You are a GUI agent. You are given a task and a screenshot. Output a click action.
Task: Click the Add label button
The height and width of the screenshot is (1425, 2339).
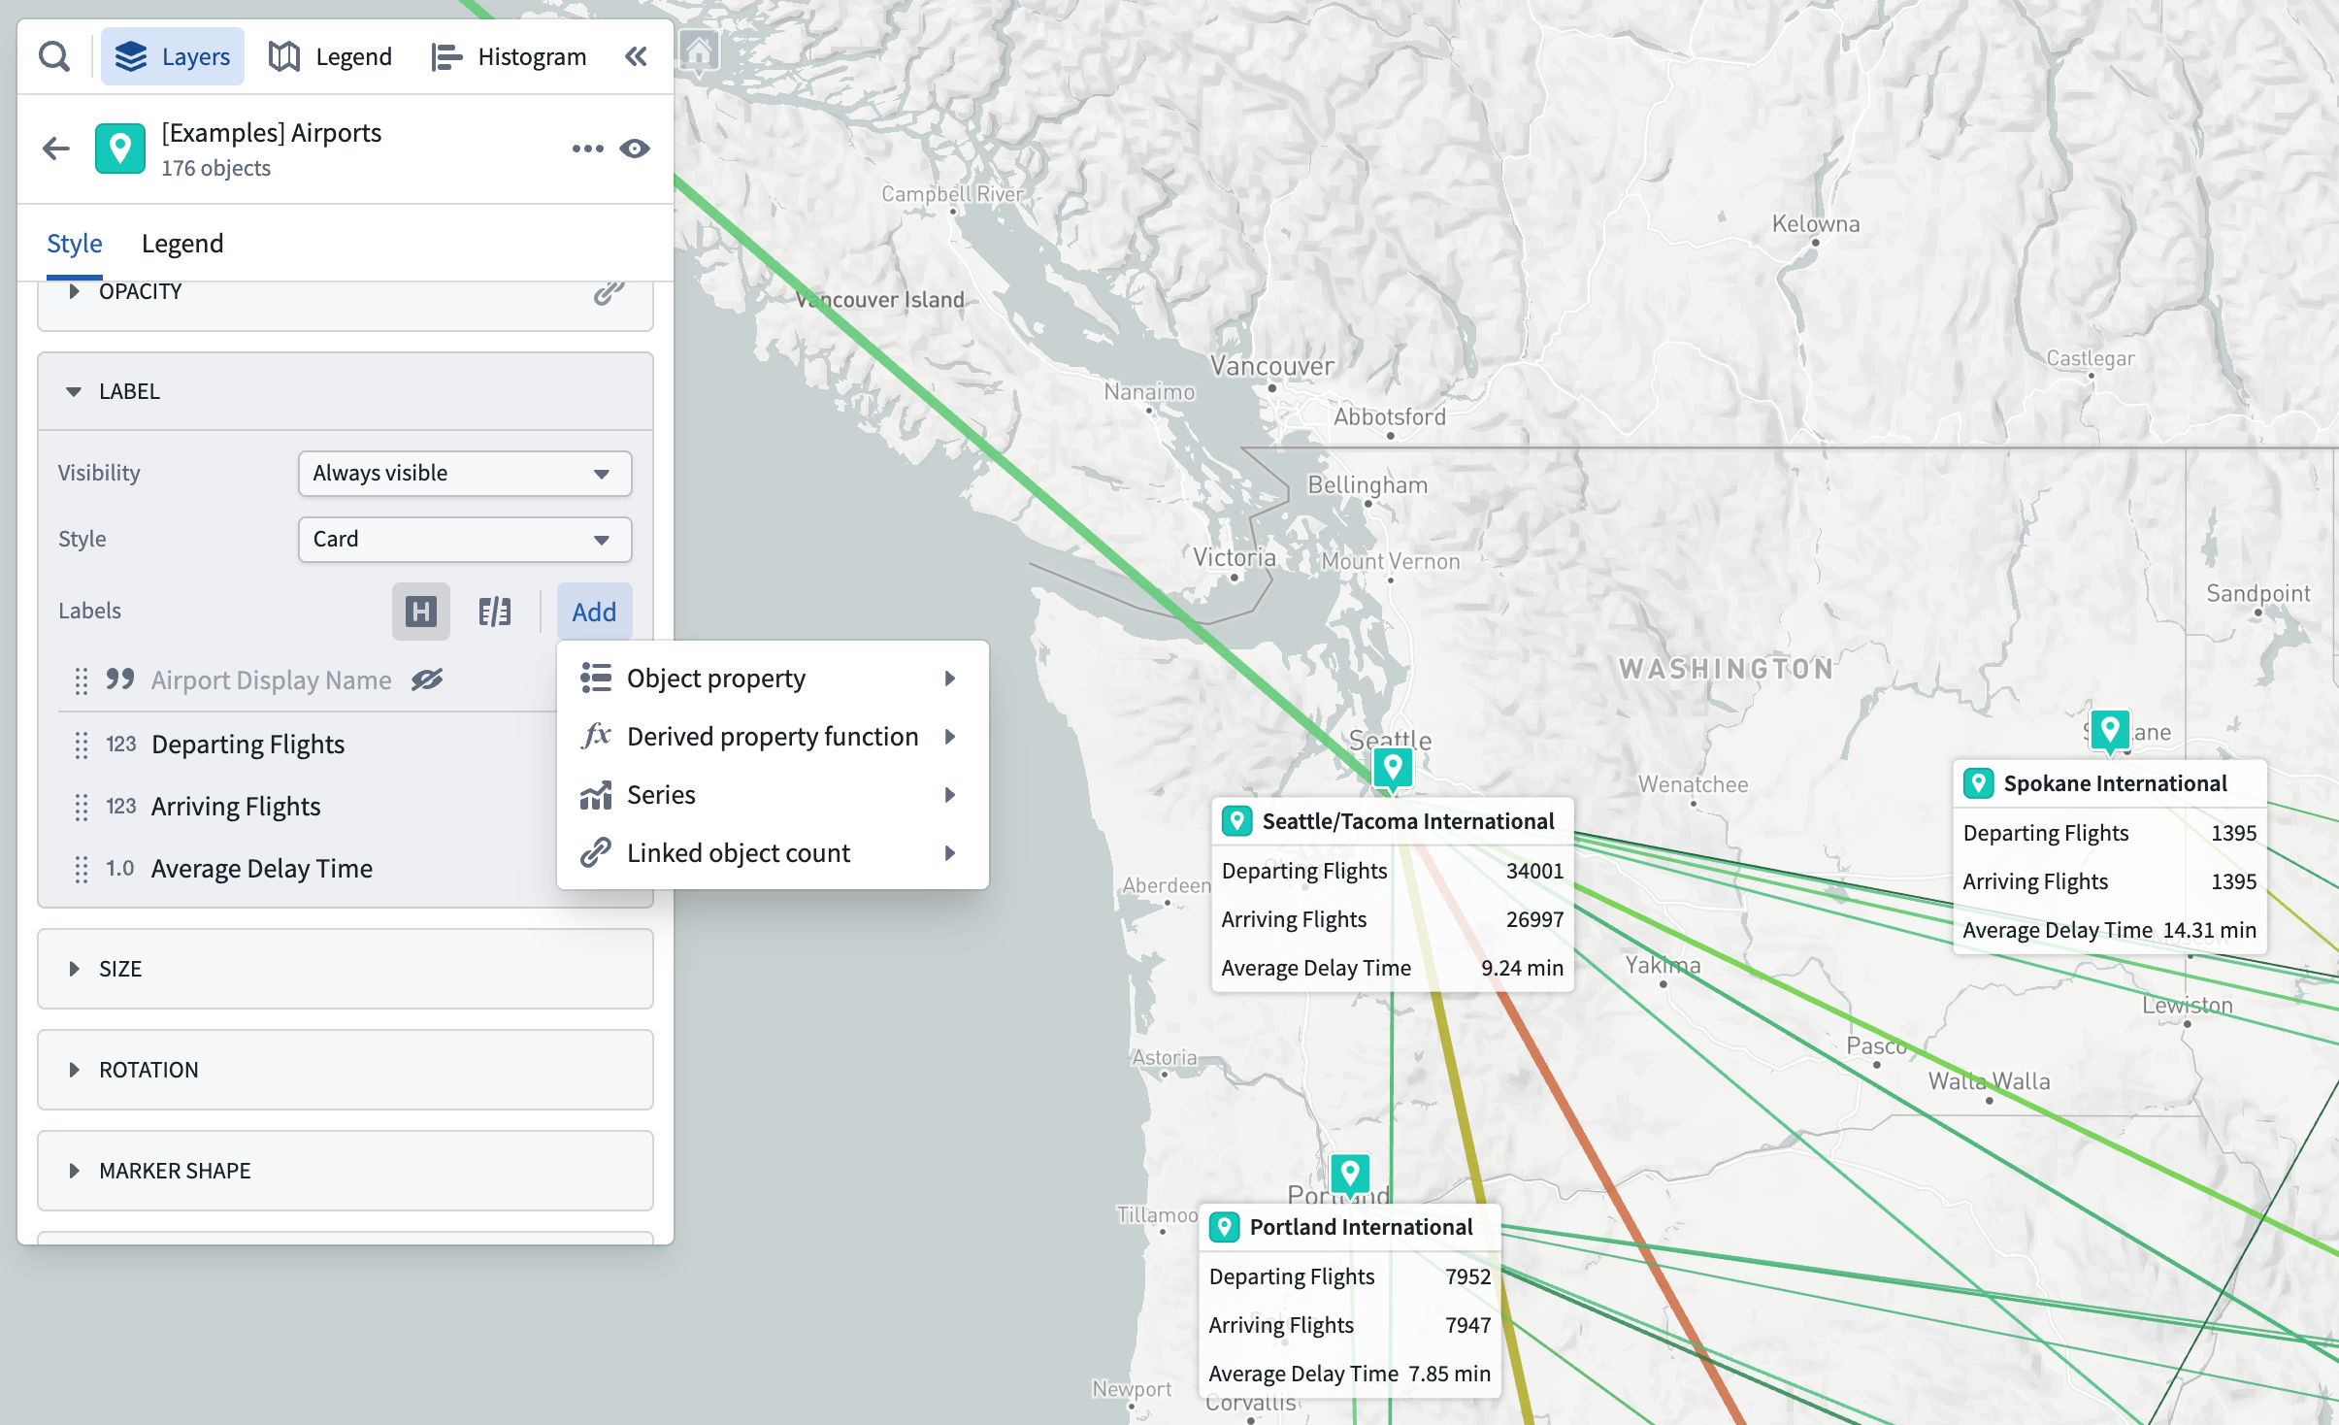pos(594,612)
